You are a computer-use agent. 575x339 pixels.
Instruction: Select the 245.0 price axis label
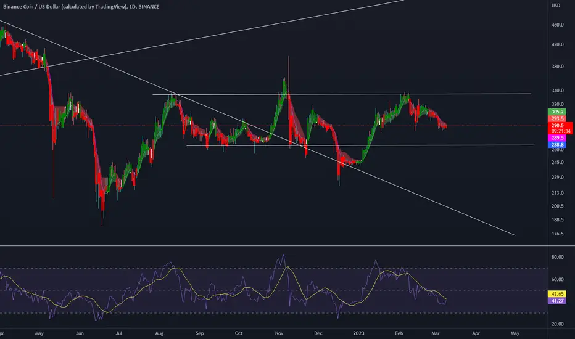click(x=557, y=163)
